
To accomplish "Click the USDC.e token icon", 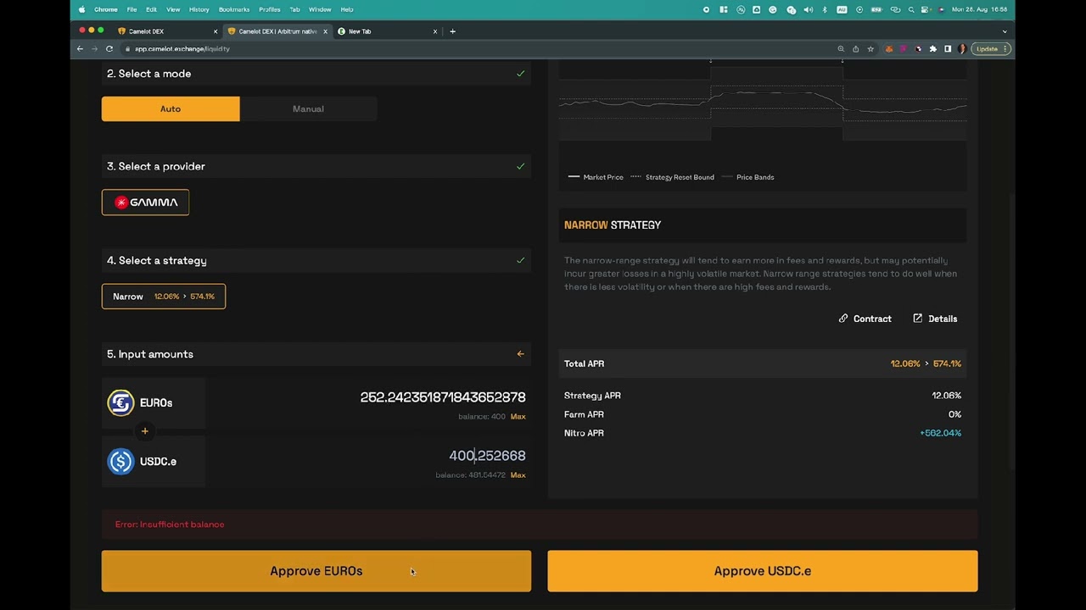I will click(x=120, y=461).
